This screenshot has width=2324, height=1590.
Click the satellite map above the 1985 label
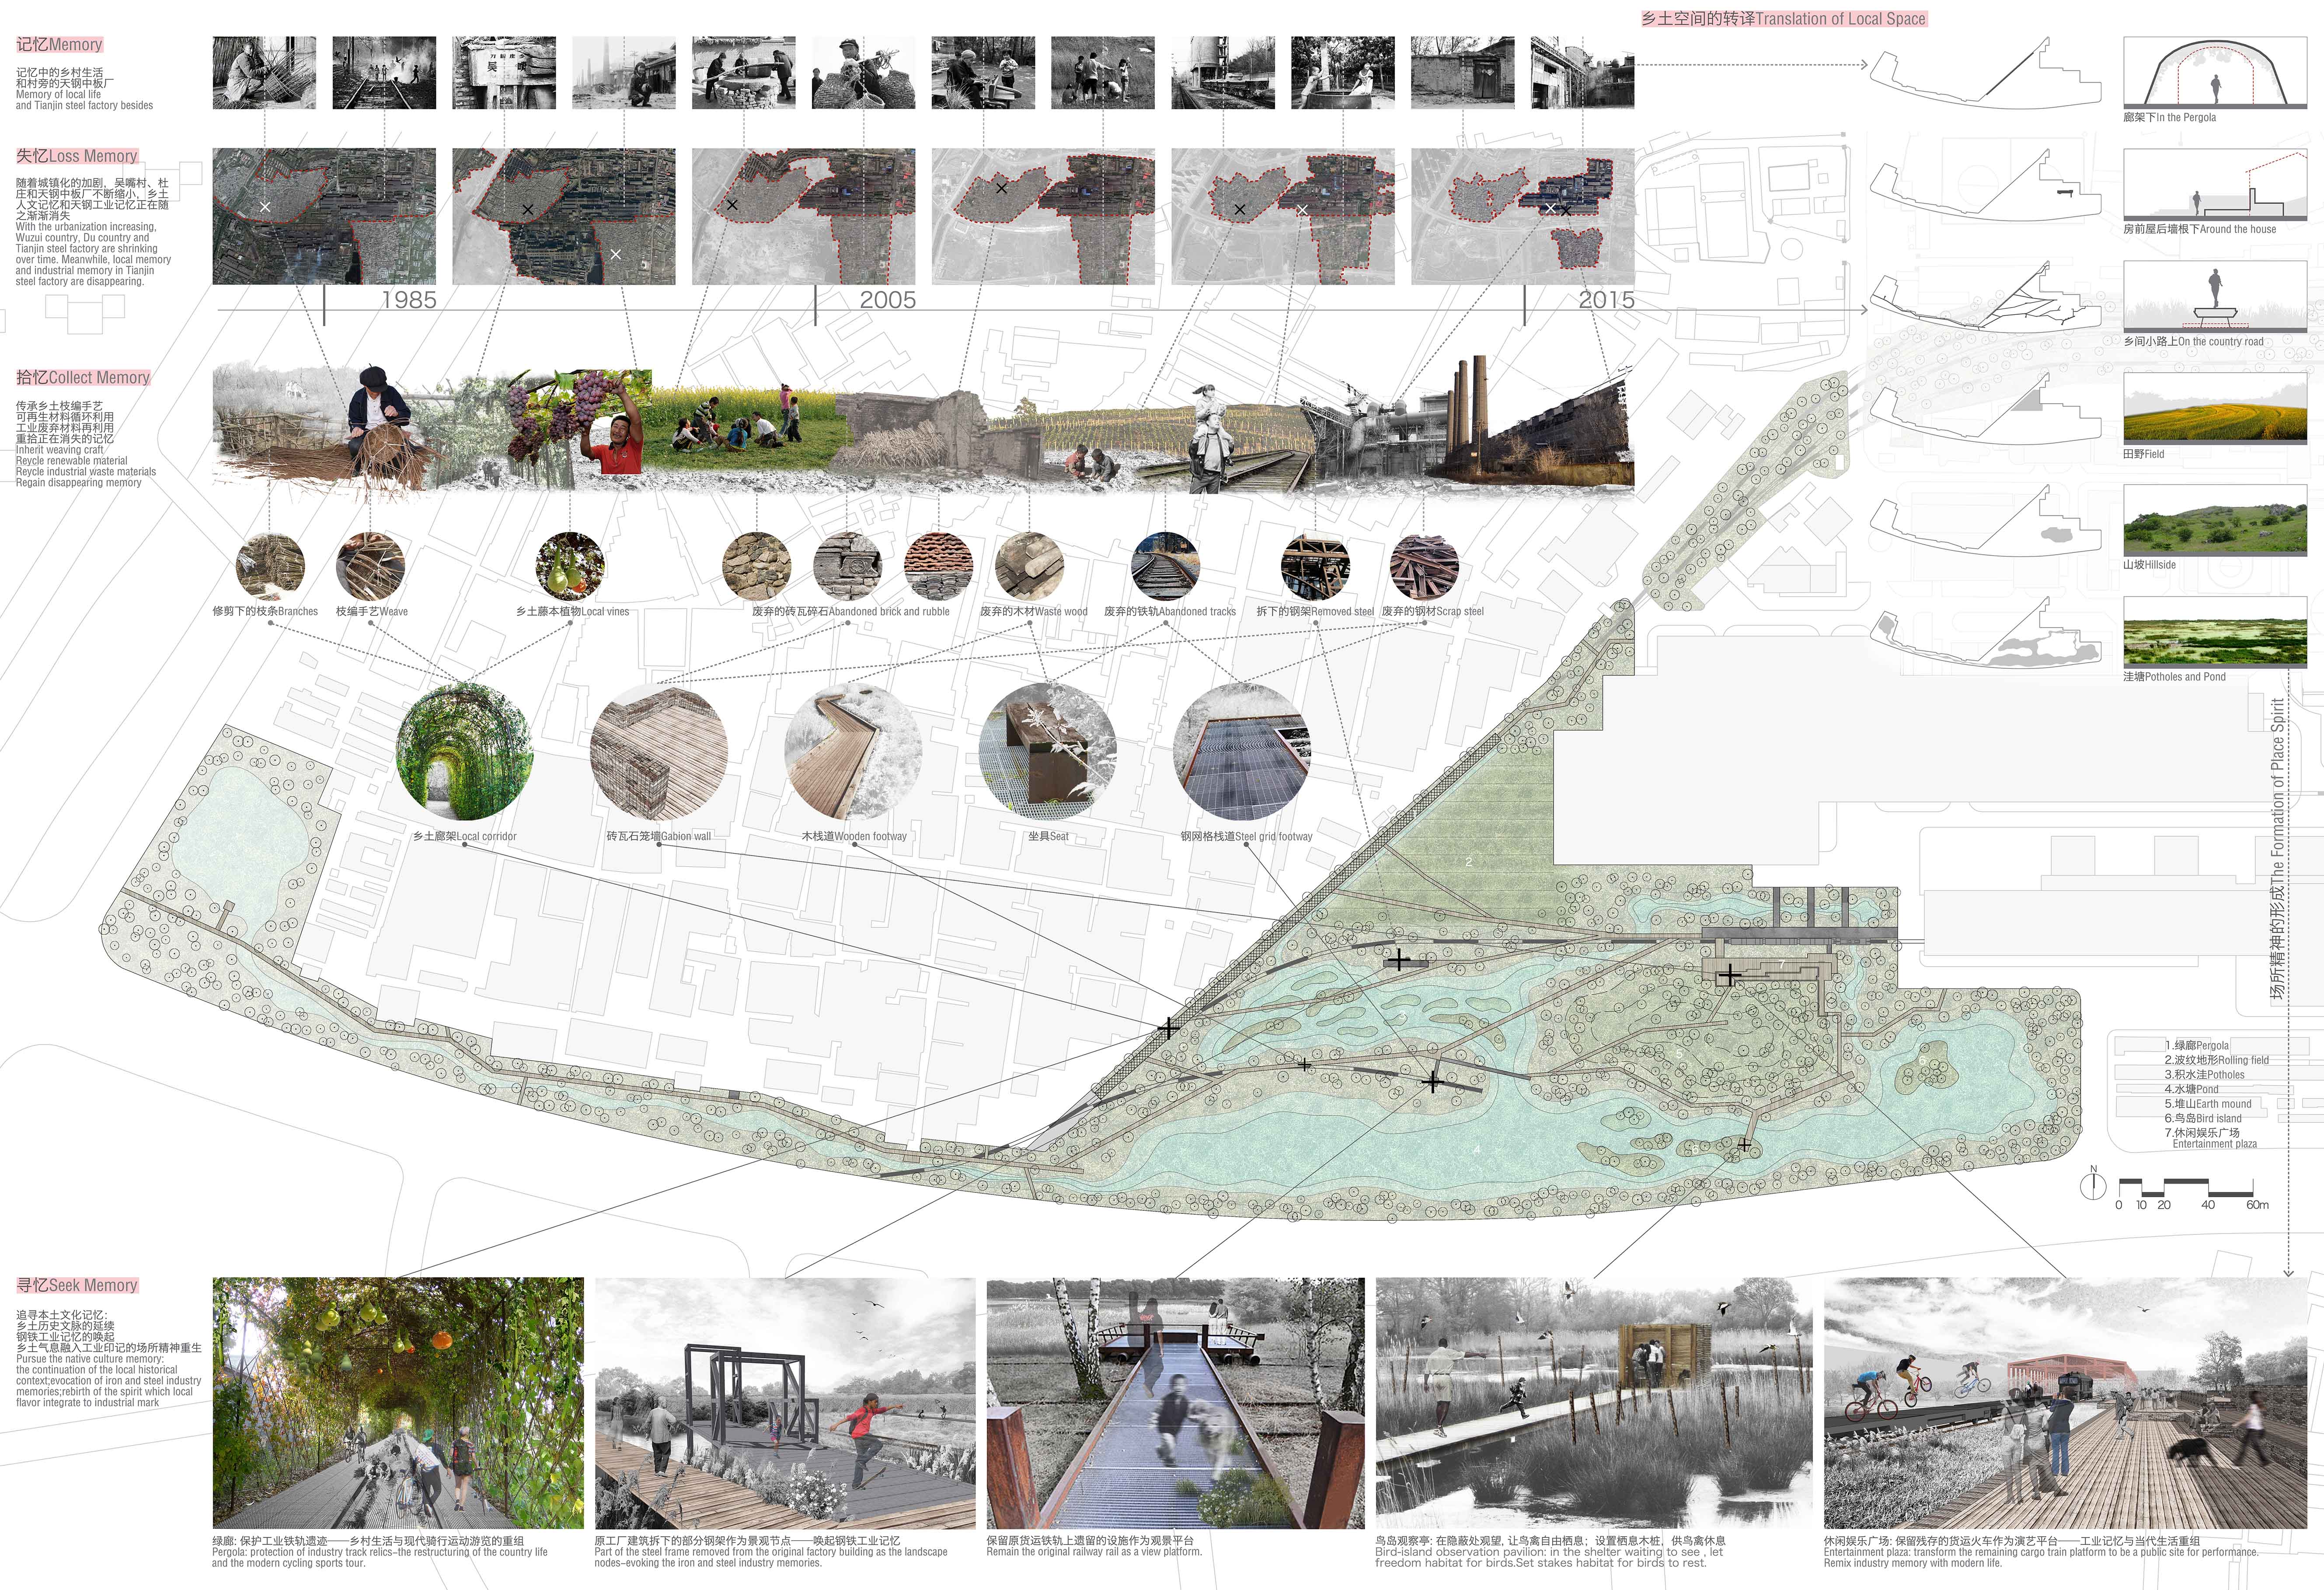tap(324, 216)
